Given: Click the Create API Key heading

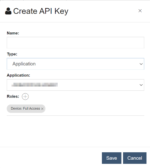Looking at the screenshot, I should pyautogui.click(x=41, y=11).
